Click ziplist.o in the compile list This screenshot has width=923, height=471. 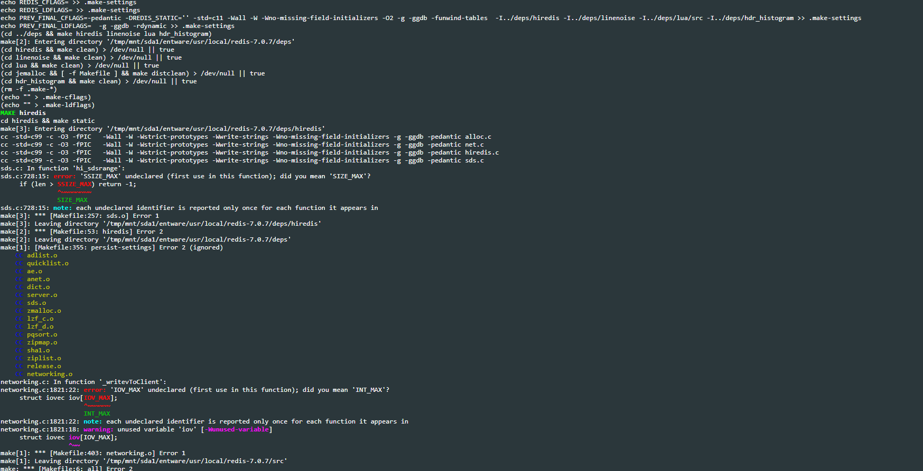click(44, 358)
